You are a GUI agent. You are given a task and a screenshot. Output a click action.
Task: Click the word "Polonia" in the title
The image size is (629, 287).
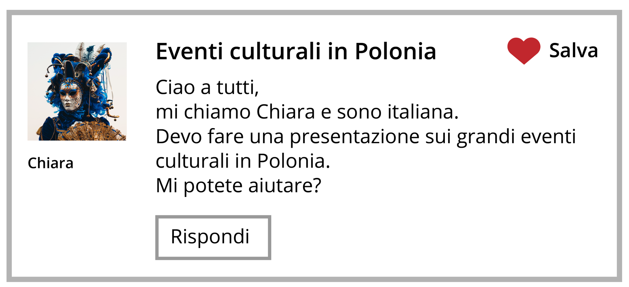pyautogui.click(x=395, y=52)
